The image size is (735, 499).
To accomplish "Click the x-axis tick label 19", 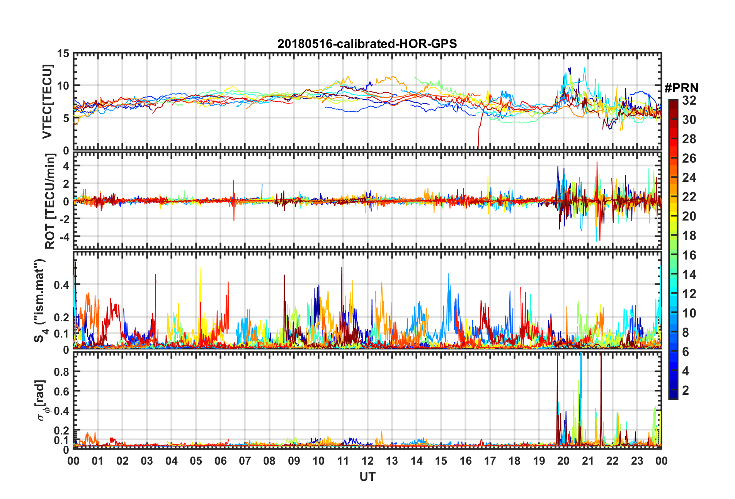I will pos(539,461).
